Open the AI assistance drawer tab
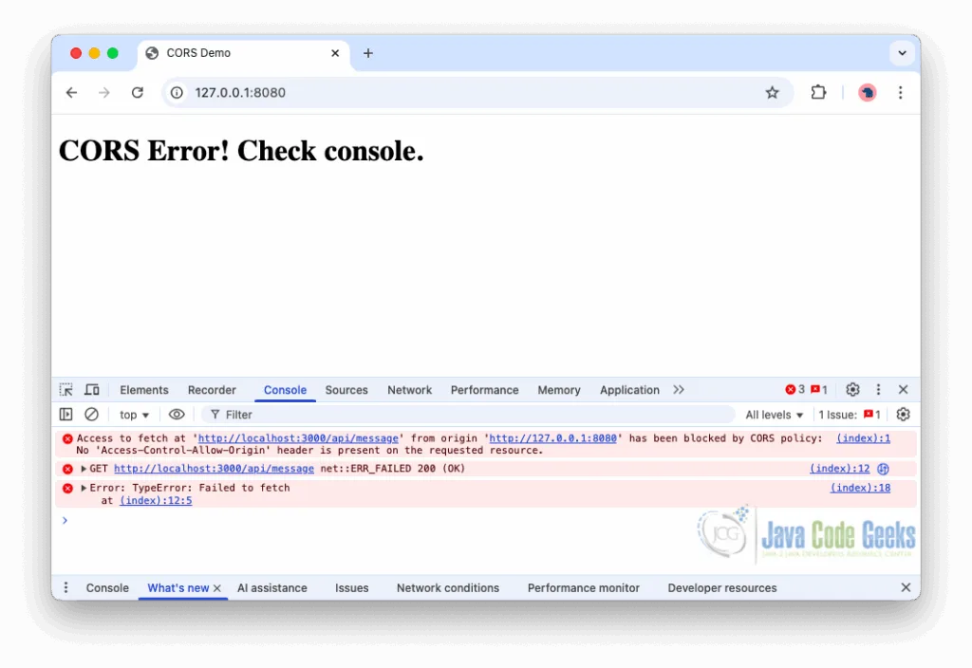 pos(272,588)
